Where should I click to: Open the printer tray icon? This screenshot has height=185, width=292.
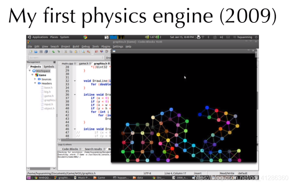click(199, 37)
